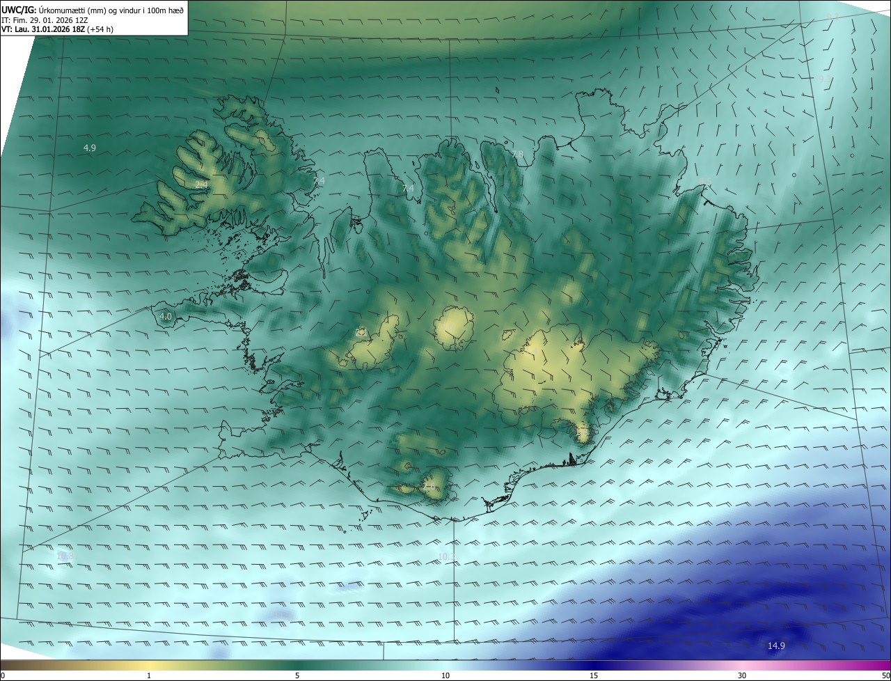Click the initial time 'IT: Fim. 29. 01. 2026 12Z'

(x=44, y=20)
